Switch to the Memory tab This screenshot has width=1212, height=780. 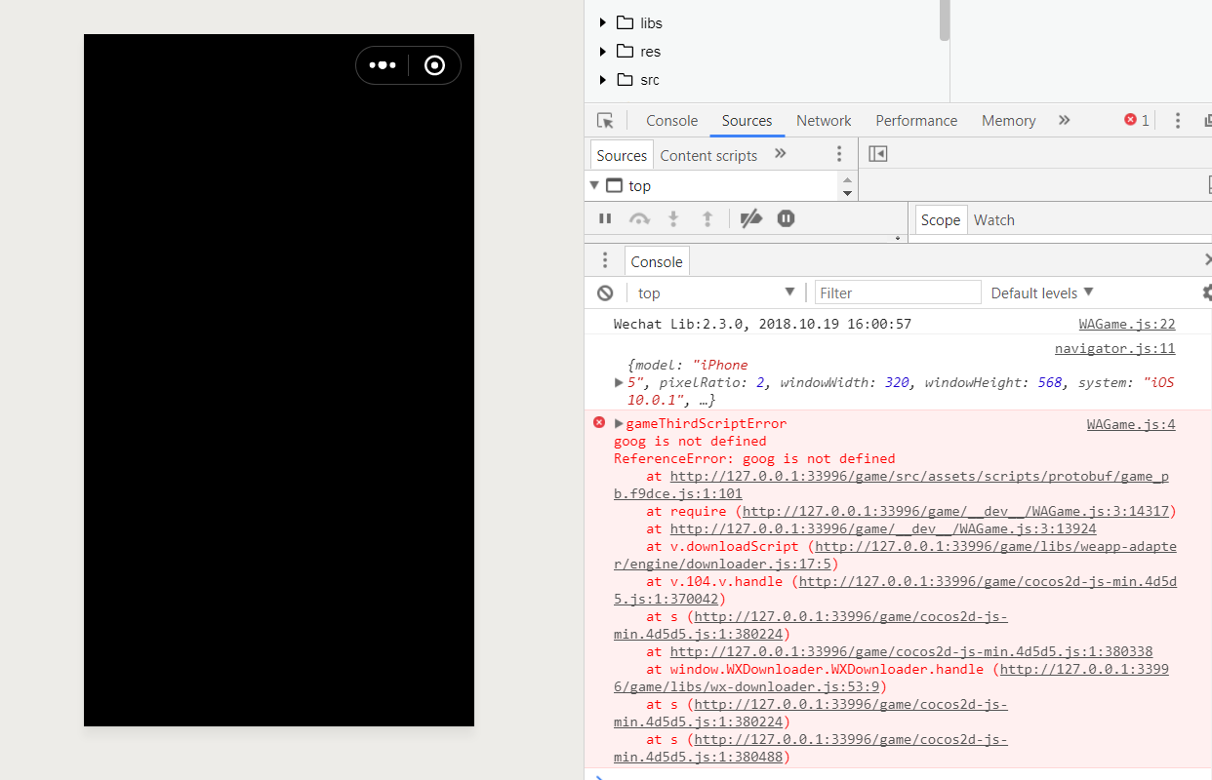1008,121
